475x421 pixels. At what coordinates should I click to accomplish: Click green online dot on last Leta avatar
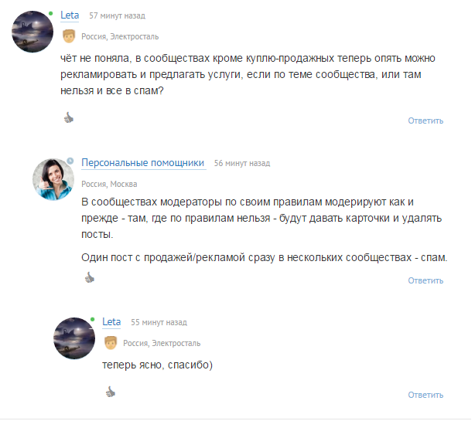point(92,320)
